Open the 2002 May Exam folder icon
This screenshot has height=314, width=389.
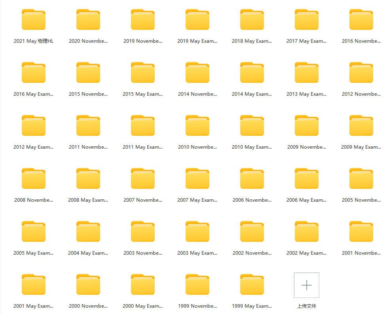pos(306,231)
